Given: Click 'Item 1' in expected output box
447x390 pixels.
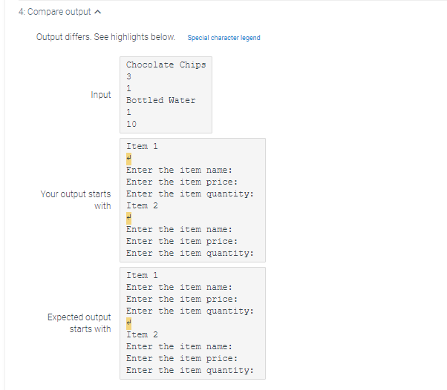Looking at the screenshot, I should coord(142,276).
